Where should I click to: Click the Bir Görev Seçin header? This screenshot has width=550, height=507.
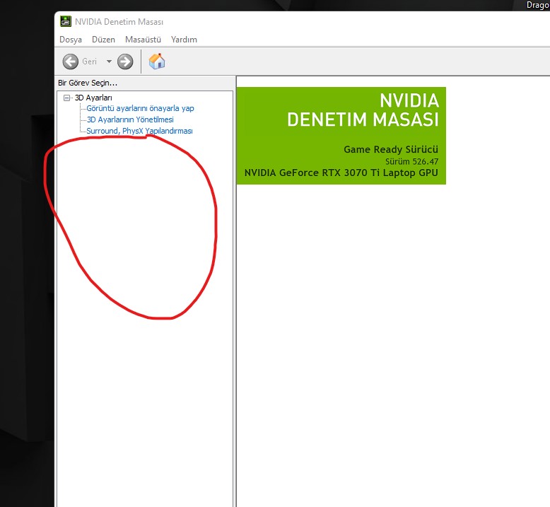tap(88, 83)
